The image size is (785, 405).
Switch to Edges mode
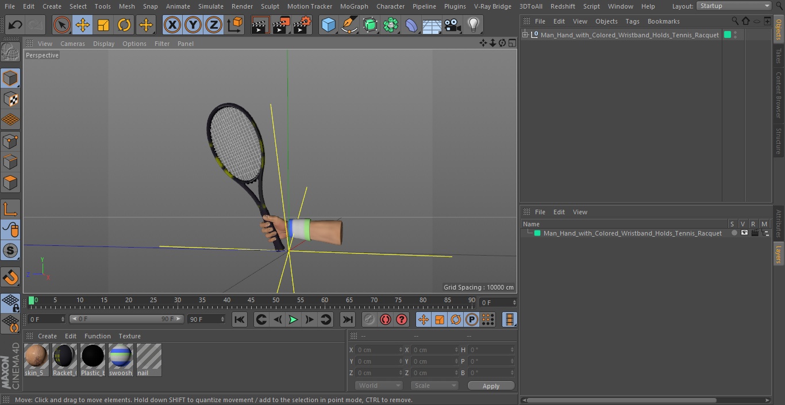[10, 161]
